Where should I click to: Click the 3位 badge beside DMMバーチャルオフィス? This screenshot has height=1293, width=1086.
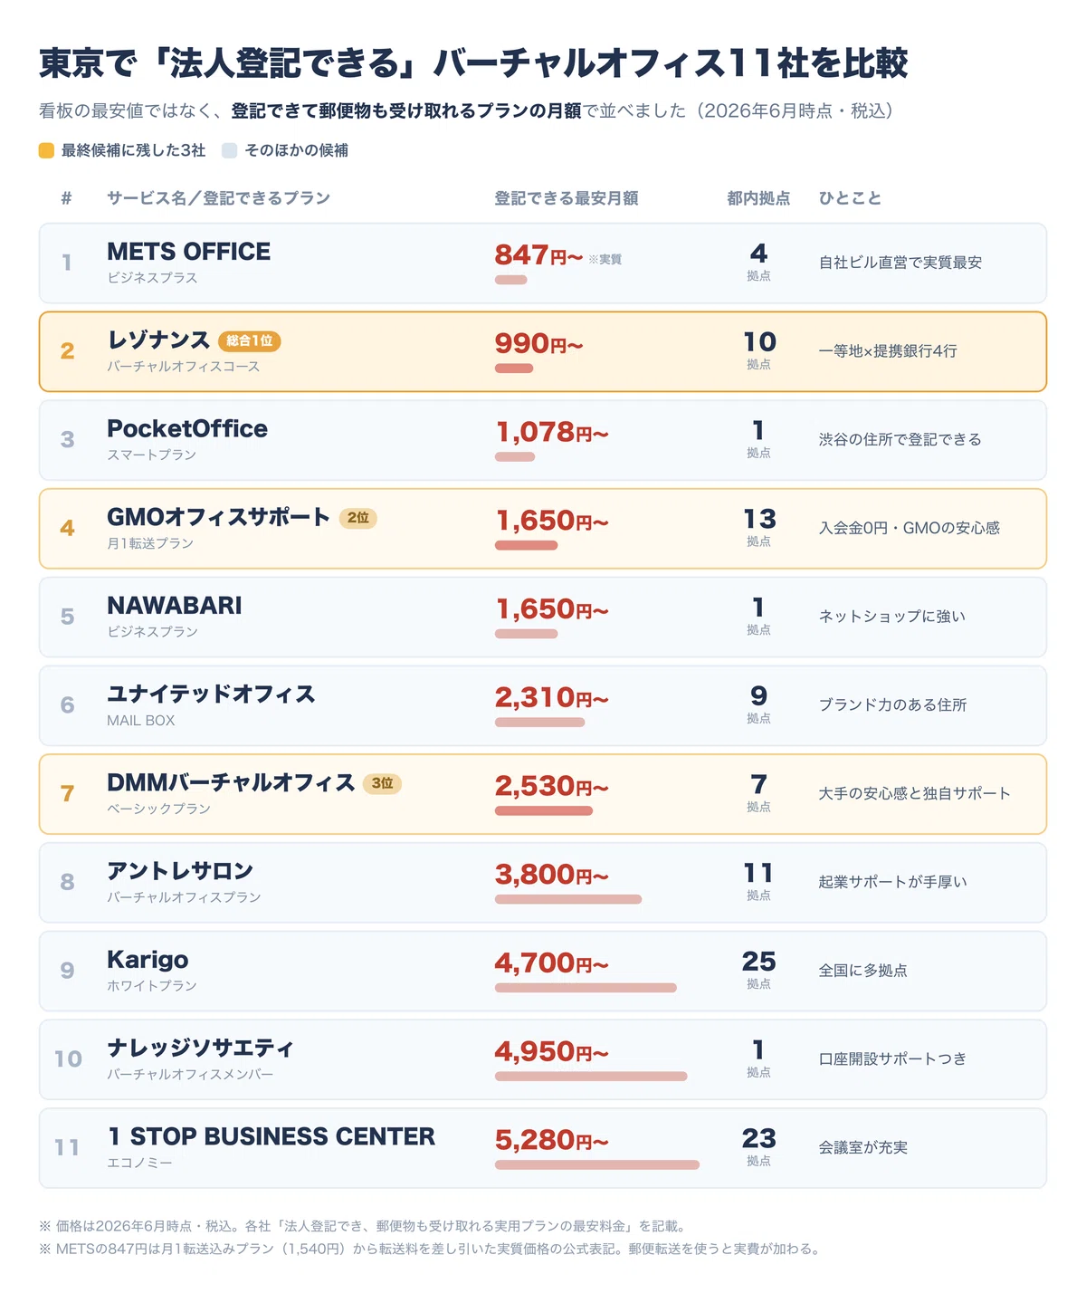click(x=382, y=783)
